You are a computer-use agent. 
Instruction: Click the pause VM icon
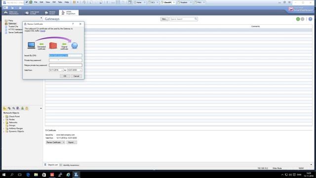pos(74,2)
